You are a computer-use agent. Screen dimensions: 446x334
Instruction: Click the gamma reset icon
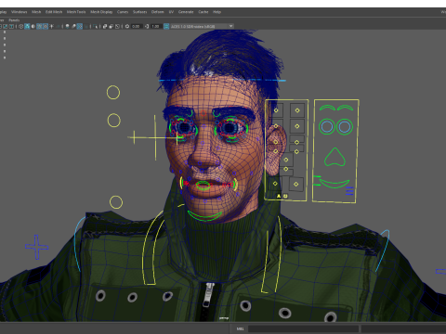tap(147, 26)
